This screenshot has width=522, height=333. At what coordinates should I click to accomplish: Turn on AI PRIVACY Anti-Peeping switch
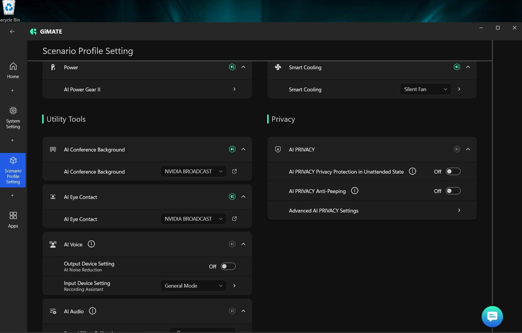pyautogui.click(x=453, y=191)
